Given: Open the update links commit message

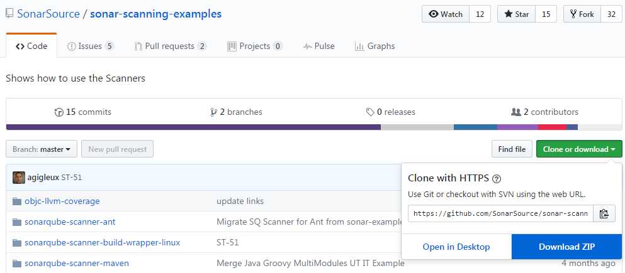Looking at the screenshot, I should (240, 201).
